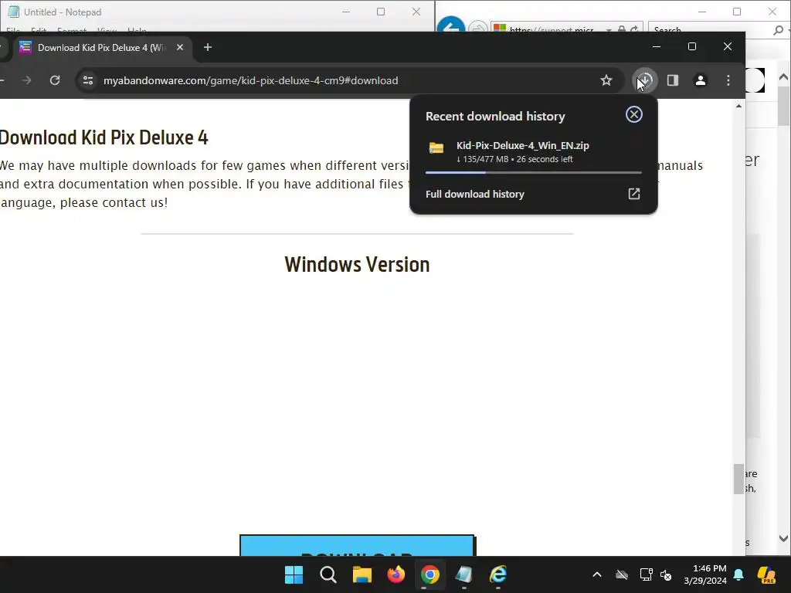Click the Download Kid Pix Deluxe 4 heading
This screenshot has width=791, height=593.
[104, 137]
